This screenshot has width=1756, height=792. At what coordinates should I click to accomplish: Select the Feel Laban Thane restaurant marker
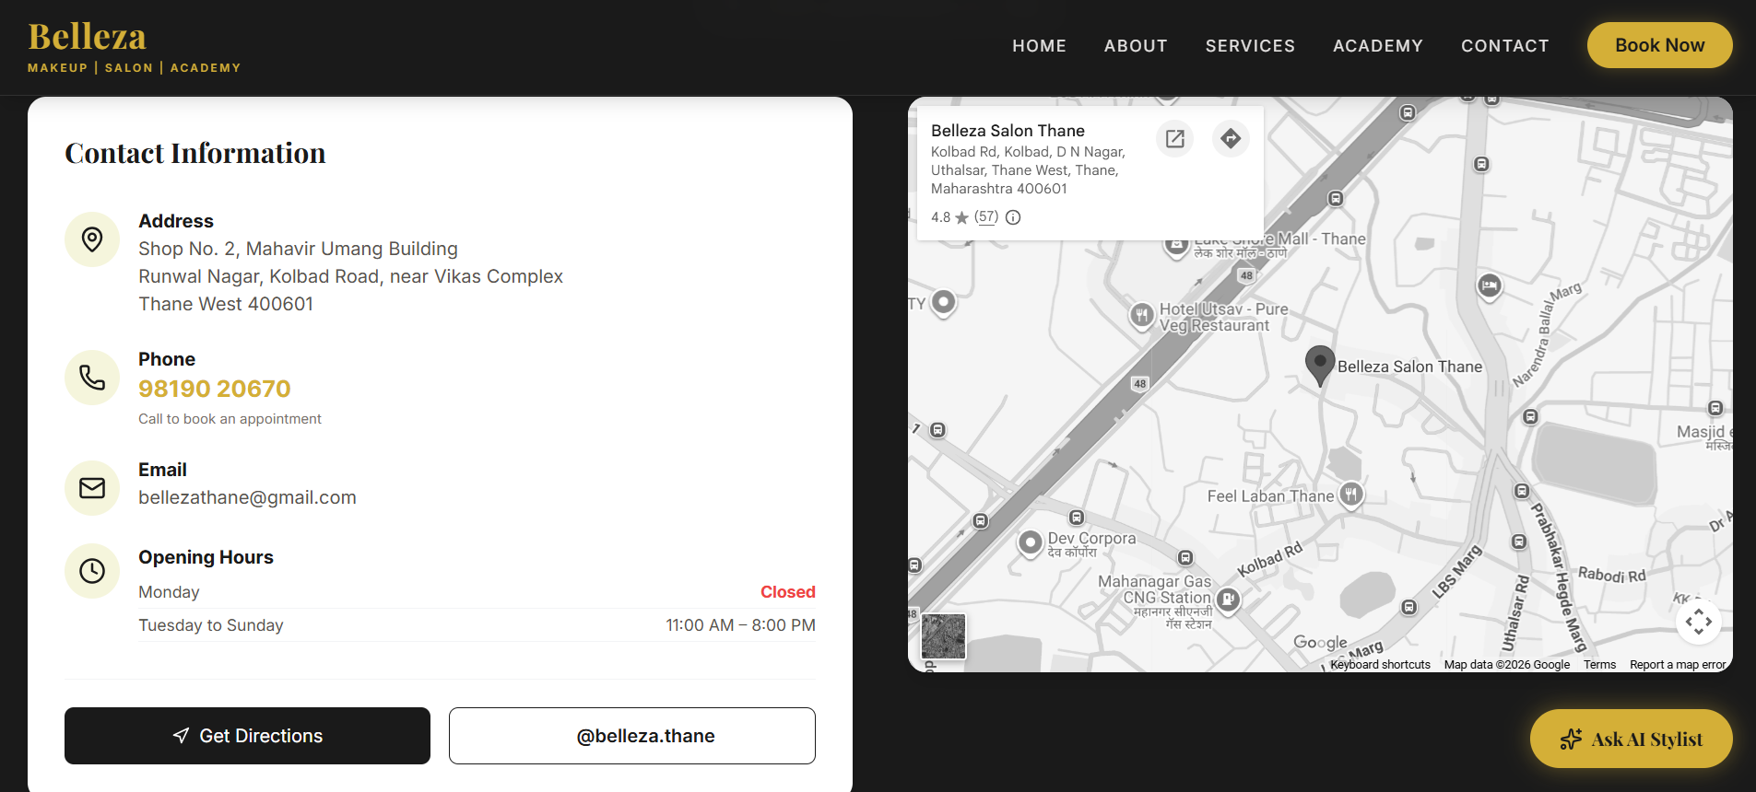point(1351,495)
